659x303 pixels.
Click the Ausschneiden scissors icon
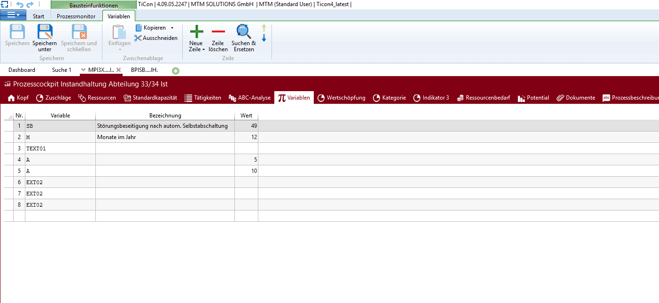point(138,38)
